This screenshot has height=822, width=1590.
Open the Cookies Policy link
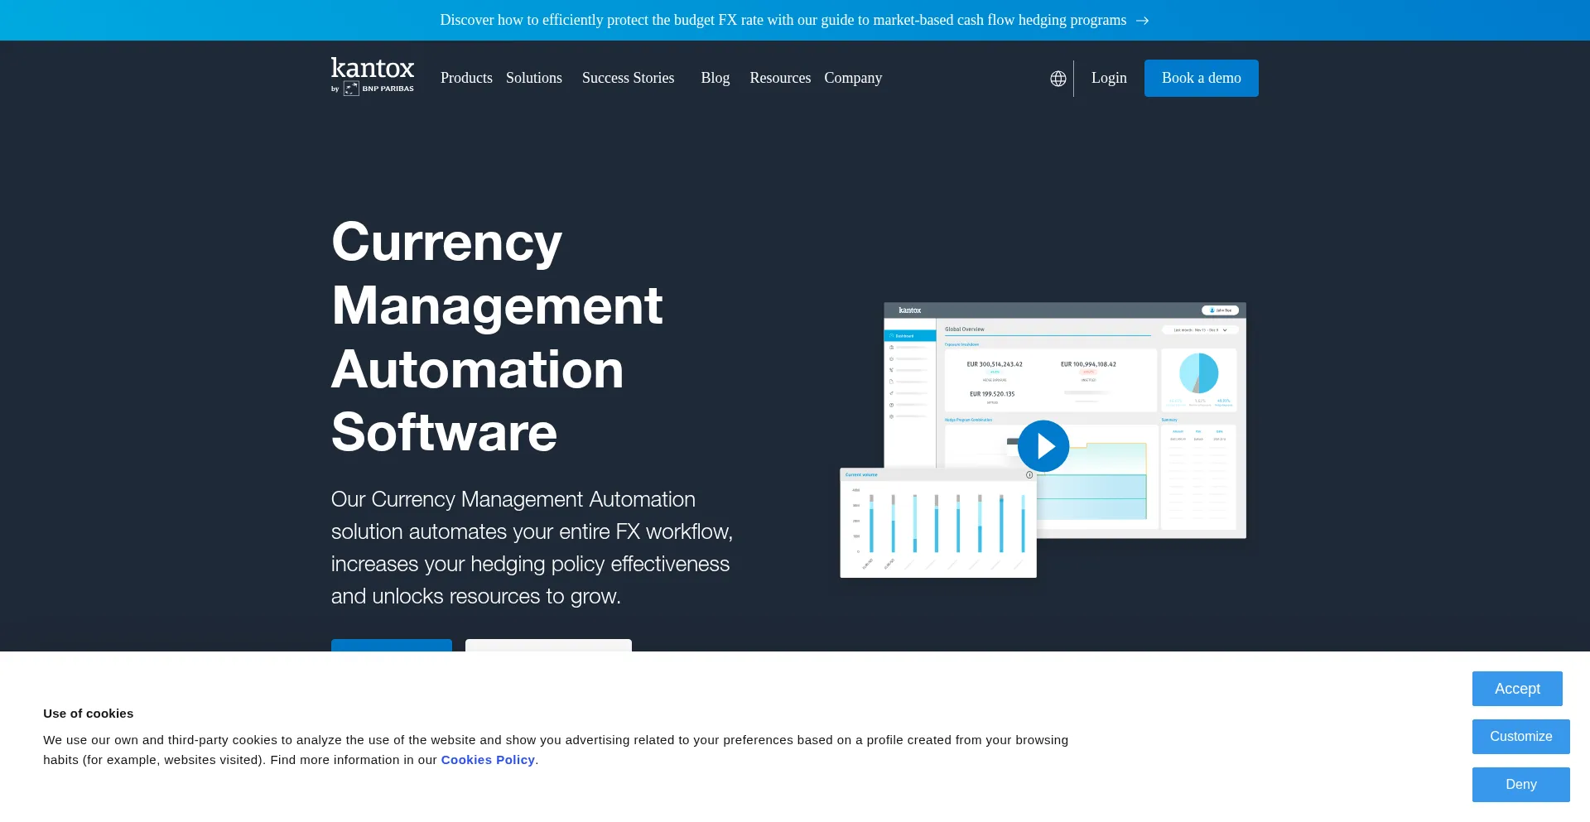coord(488,760)
